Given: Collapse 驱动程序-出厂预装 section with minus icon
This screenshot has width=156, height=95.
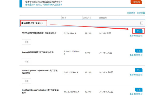Looking at the screenshot, I should tap(142, 23).
